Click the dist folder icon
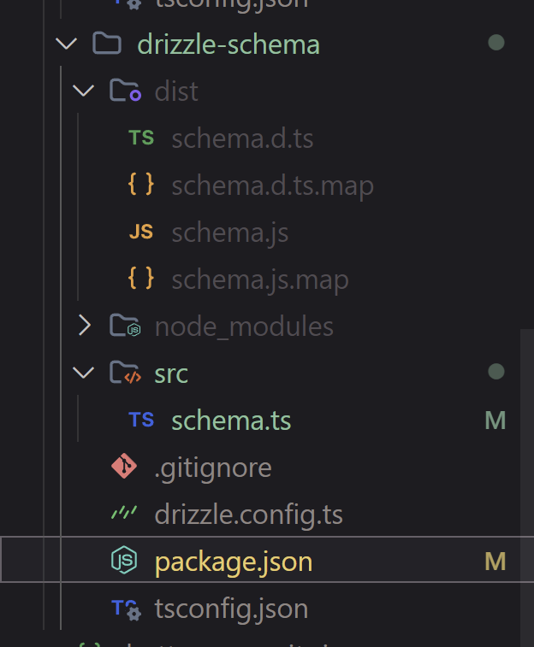The width and height of the screenshot is (534, 647). click(x=125, y=91)
